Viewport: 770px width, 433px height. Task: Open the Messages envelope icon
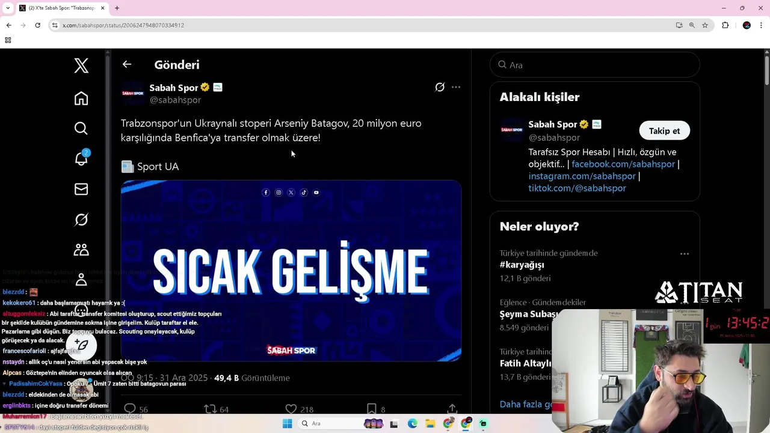click(81, 189)
